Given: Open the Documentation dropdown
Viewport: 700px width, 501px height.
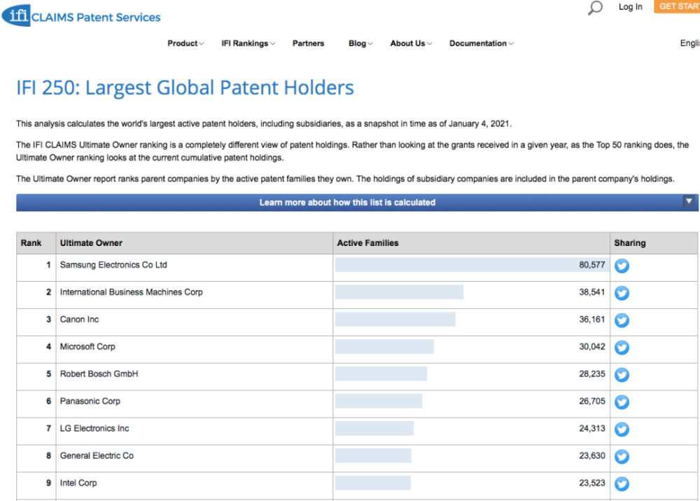Looking at the screenshot, I should [x=482, y=43].
